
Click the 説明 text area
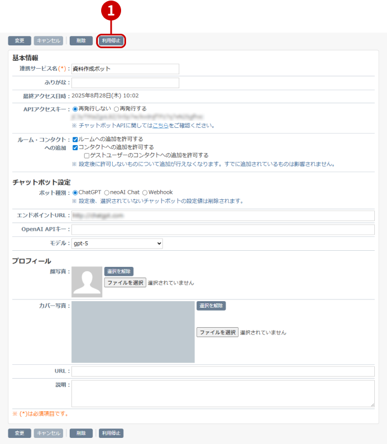point(223,393)
